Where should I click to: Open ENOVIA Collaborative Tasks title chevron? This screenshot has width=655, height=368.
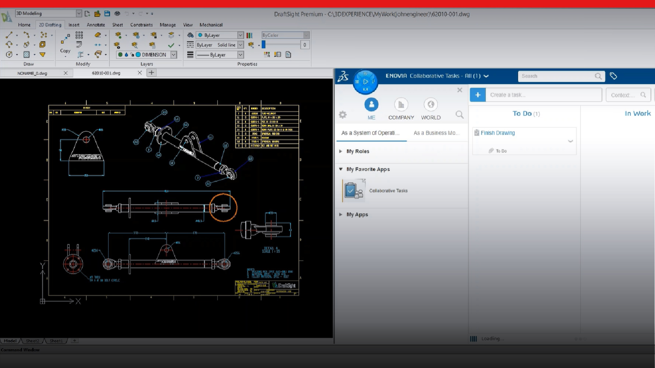coord(486,76)
